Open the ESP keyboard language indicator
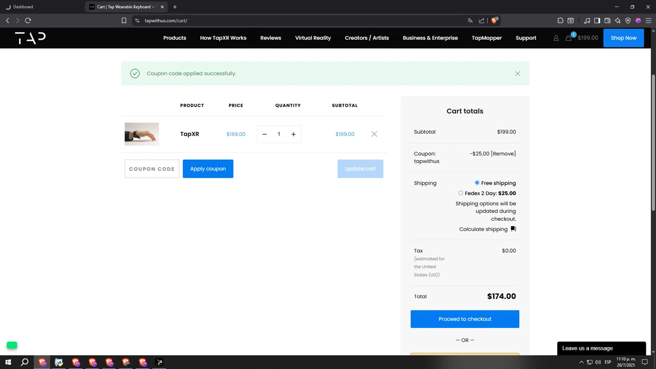Viewport: 656px width, 369px height. (608, 362)
